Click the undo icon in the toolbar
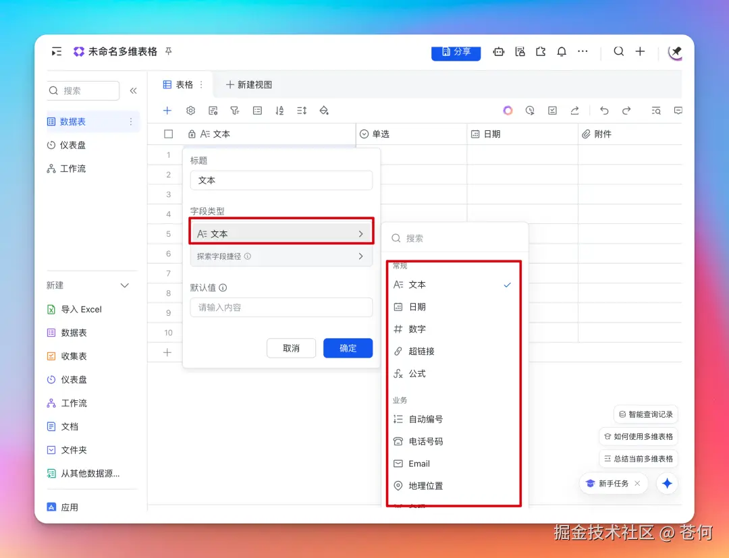This screenshot has width=729, height=558. (603, 110)
